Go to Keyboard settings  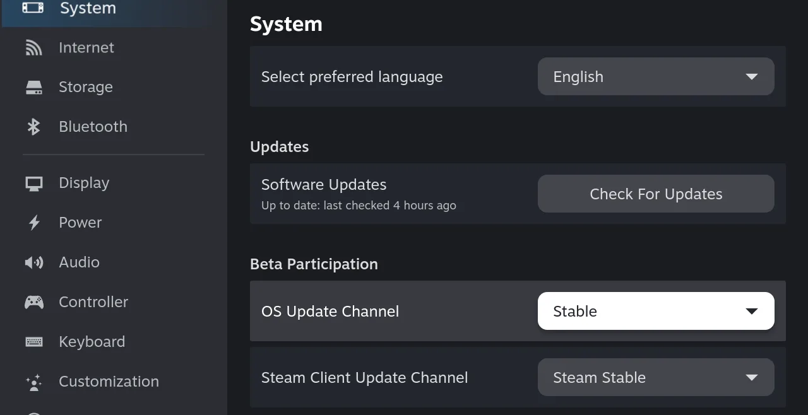114,342
